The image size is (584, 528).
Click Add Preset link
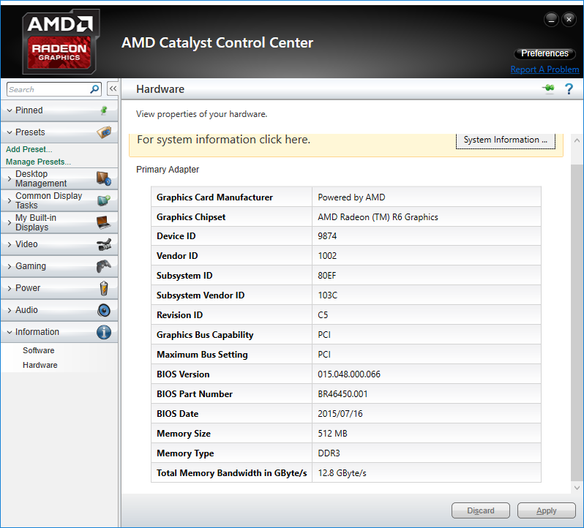tap(29, 149)
